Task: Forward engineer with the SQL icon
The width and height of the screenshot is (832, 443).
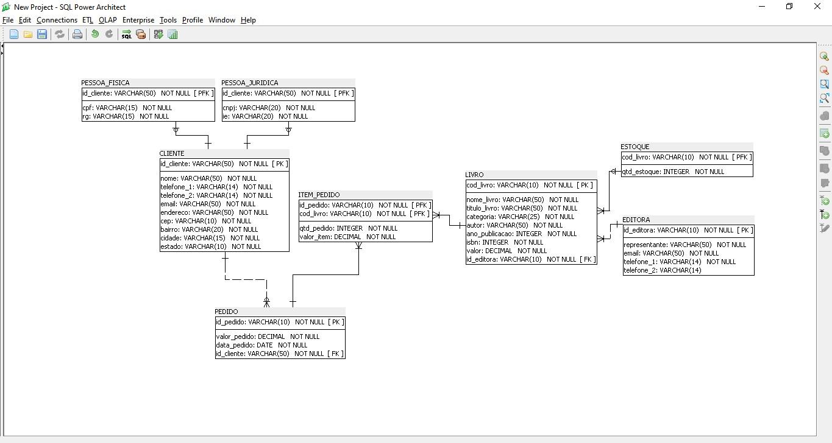Action: click(126, 35)
